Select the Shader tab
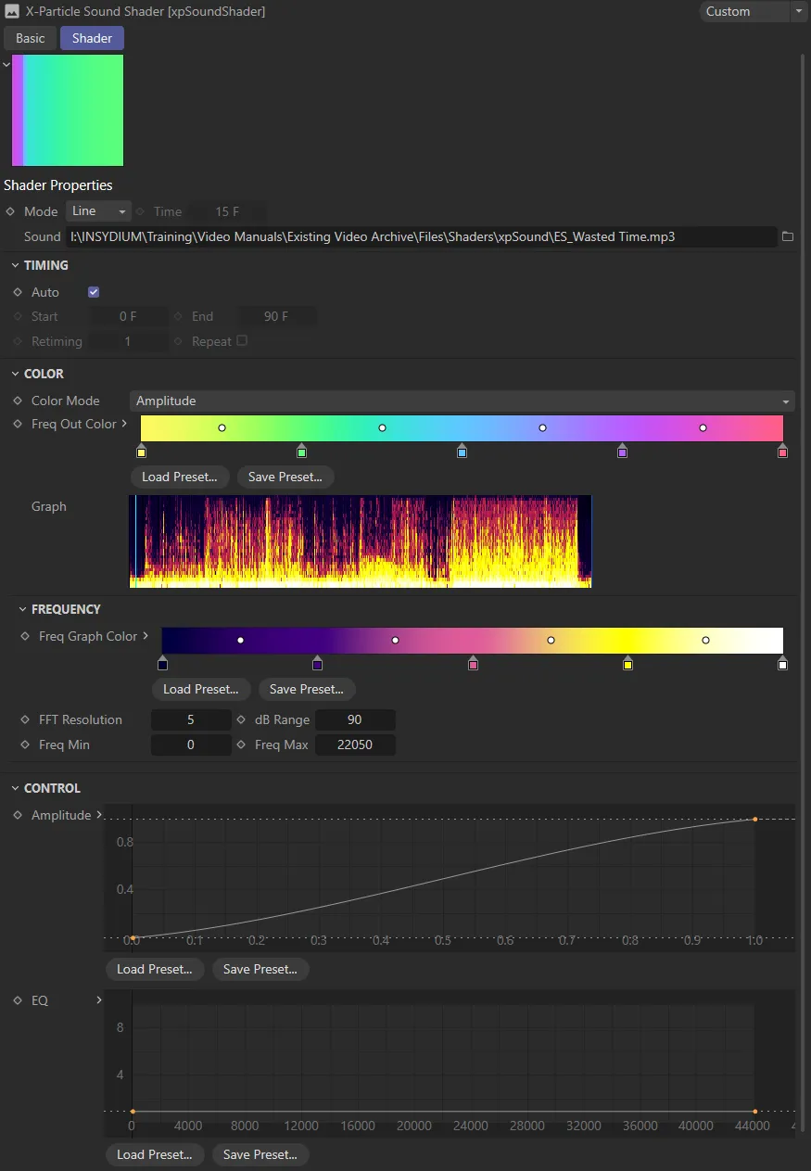This screenshot has width=811, height=1171. (x=91, y=38)
